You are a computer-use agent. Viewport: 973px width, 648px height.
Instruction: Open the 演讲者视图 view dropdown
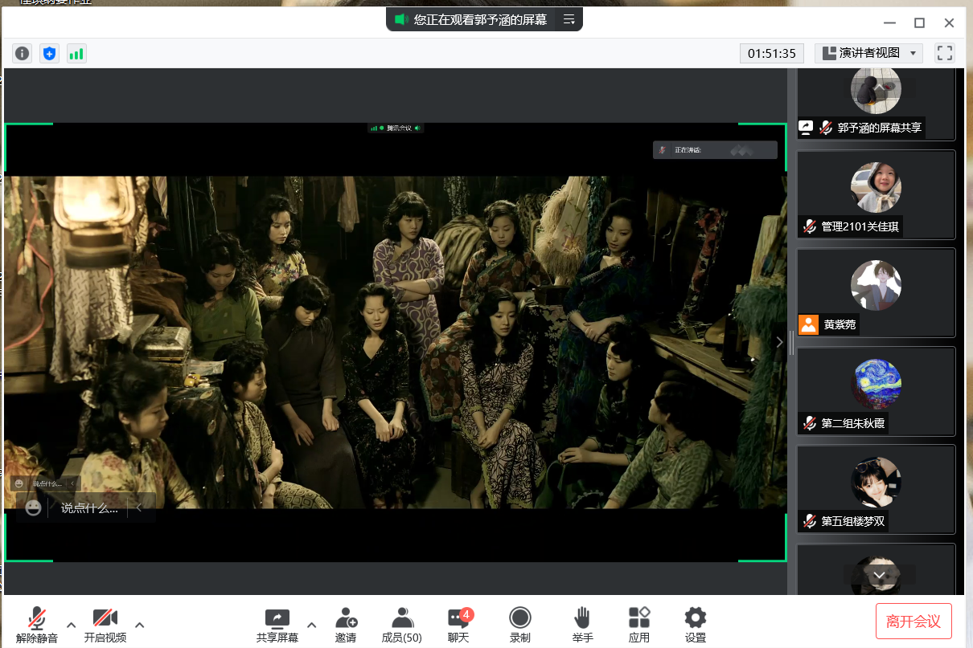(868, 53)
